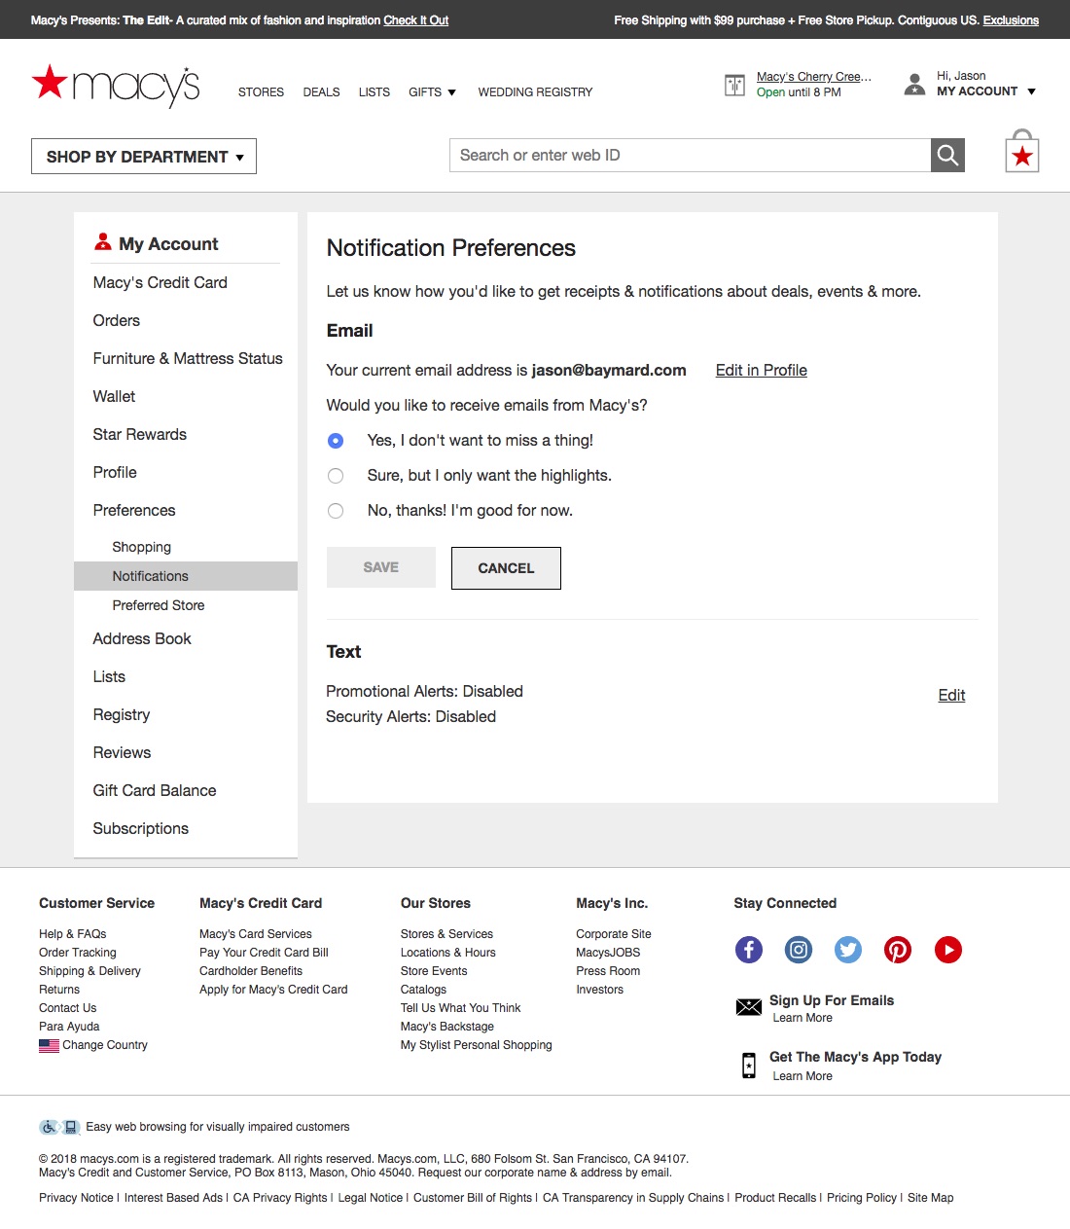This screenshot has height=1229, width=1070.
Task: Go to WEDDING REGISTRY
Action: [x=534, y=91]
